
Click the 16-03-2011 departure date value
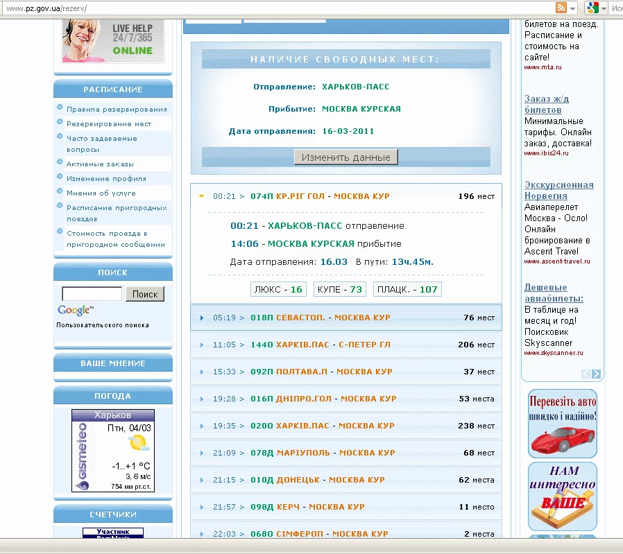[348, 131]
